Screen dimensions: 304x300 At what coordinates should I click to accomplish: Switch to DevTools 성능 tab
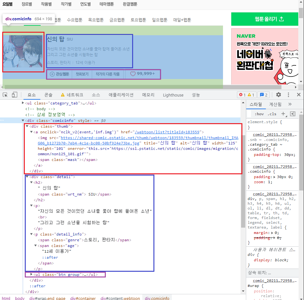196,95
